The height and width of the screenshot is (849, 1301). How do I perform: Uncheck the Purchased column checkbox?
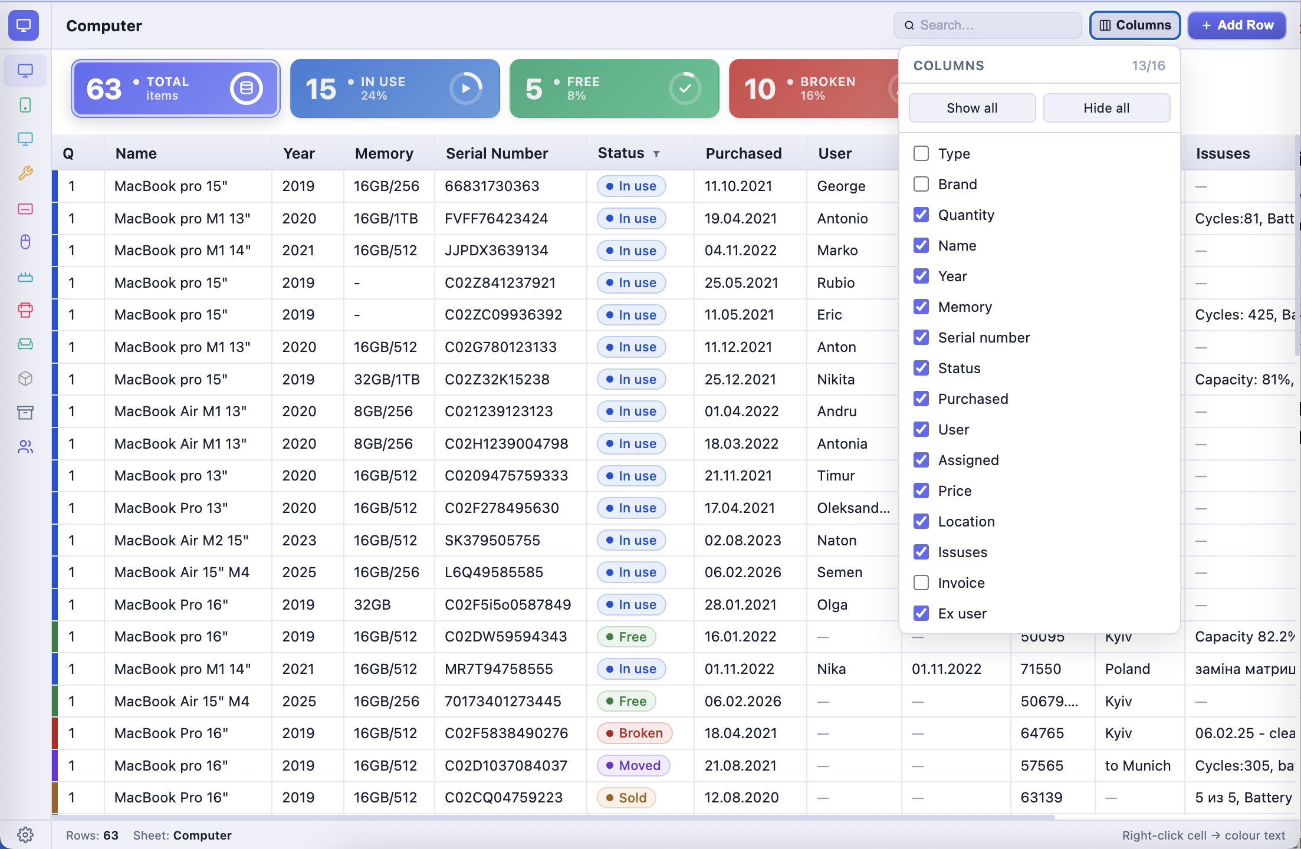[x=921, y=399]
